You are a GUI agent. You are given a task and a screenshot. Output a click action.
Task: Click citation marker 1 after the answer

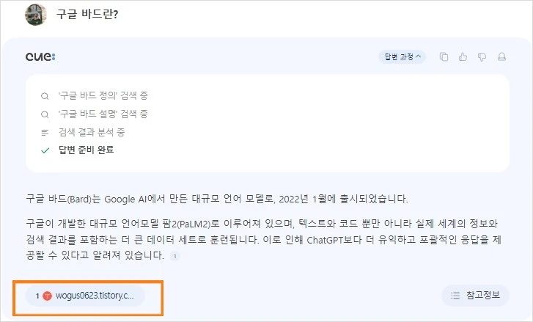click(175, 256)
